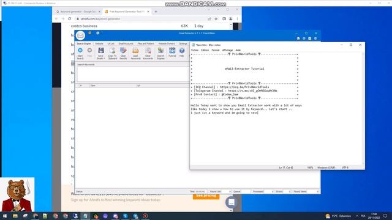Toggle Chrome side panel icon
Viewport: 392px width, 220px height.
point(224,19)
